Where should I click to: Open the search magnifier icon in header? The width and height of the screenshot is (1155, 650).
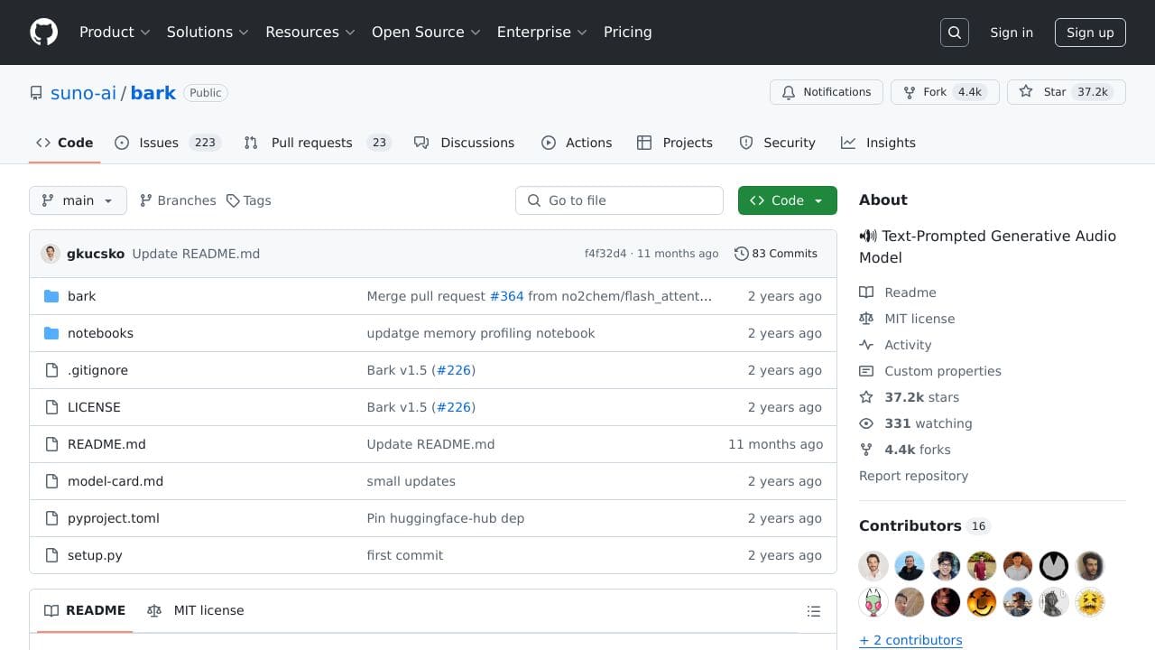pos(955,32)
